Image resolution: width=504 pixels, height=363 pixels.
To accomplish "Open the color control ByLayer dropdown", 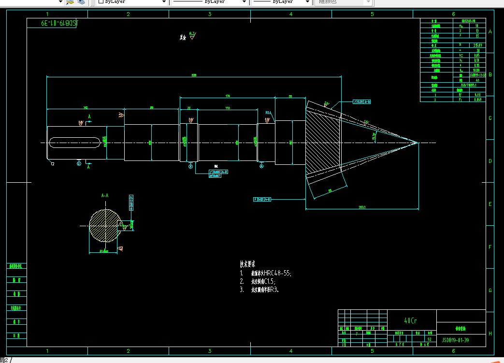I will point(164,1).
